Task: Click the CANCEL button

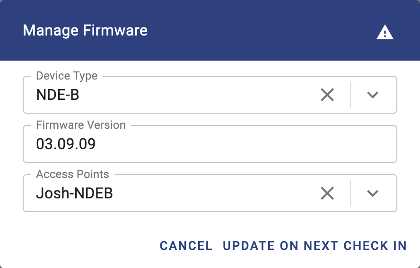Action: point(186,246)
